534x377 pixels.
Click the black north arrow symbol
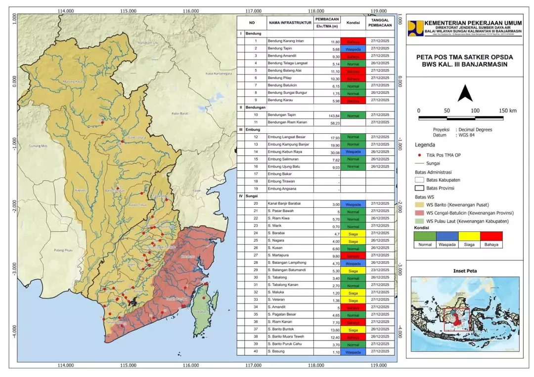pos(465,93)
